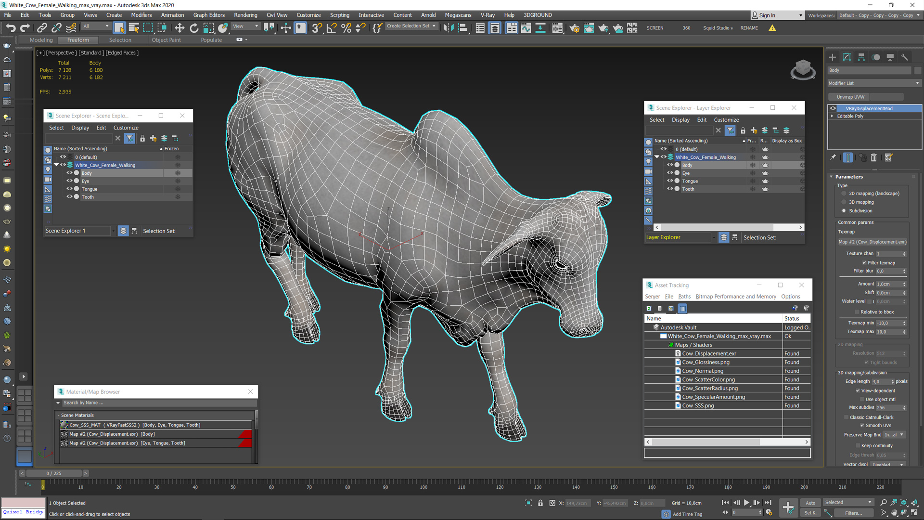This screenshot has width=924, height=520.
Task: Enable the Relative to bbox checkbox
Action: tap(857, 312)
